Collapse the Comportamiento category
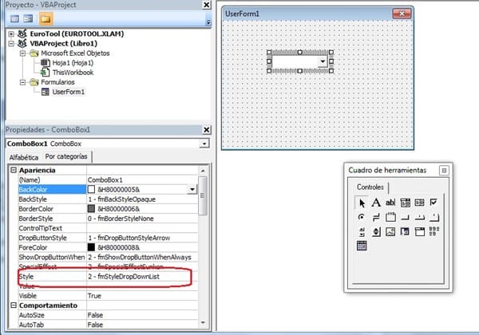Screen dimensions: 479x335 tap(14, 305)
